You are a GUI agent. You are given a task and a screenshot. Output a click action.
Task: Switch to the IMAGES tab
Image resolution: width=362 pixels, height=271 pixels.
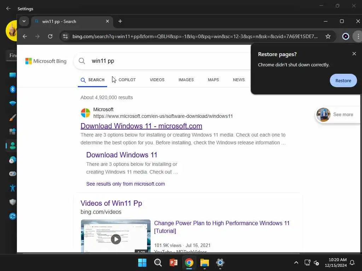coord(186,80)
